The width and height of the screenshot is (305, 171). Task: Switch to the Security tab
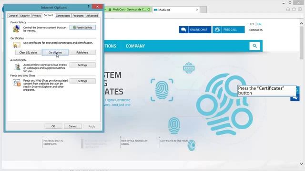coord(25,16)
